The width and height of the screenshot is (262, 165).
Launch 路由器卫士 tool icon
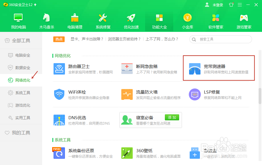click(59, 69)
